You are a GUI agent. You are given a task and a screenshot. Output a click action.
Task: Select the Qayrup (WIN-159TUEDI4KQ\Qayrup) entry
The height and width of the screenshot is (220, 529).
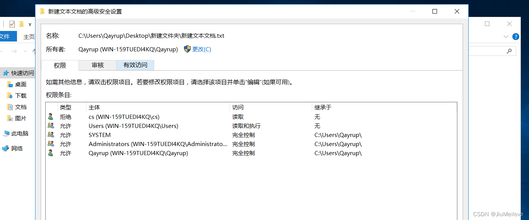(138, 153)
